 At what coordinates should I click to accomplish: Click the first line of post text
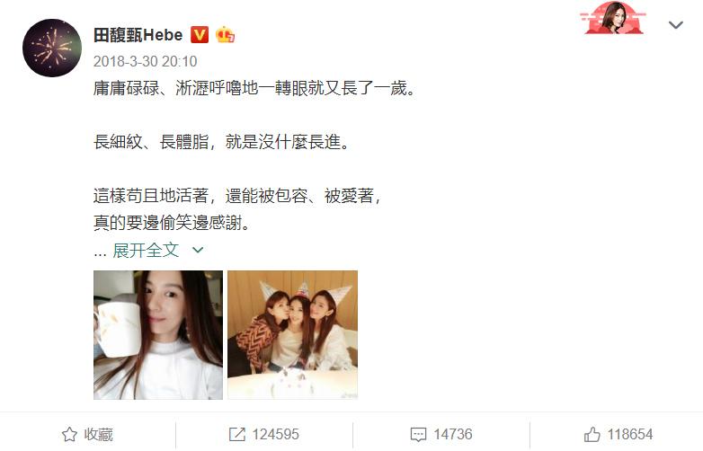(x=254, y=88)
